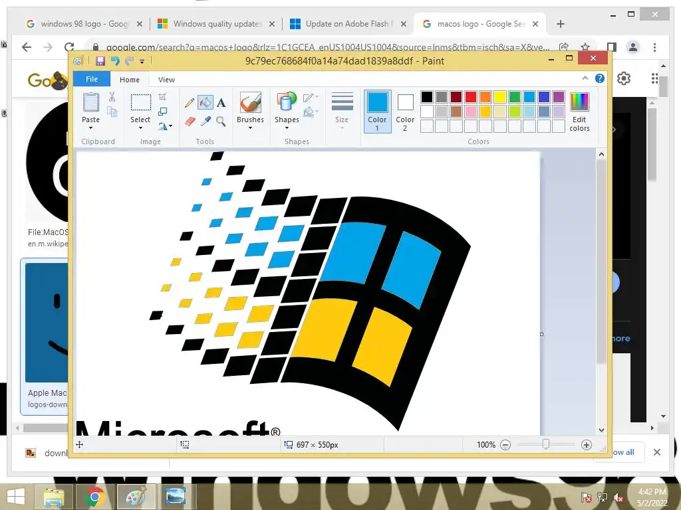Pick the yellow color swatch
The image size is (681, 510).
pos(500,97)
